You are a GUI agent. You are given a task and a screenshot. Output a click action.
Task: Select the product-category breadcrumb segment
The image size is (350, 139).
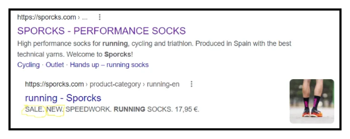coord(115,84)
